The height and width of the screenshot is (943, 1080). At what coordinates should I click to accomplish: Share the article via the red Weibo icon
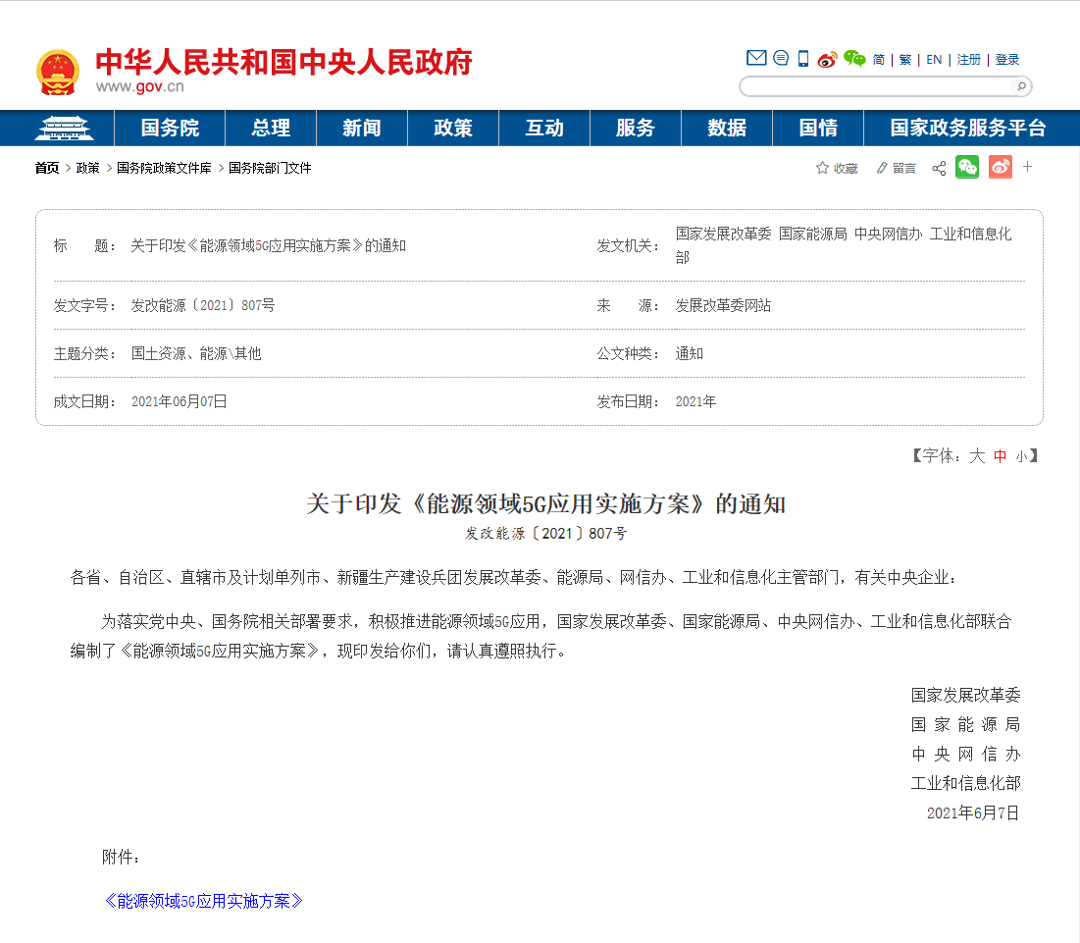pos(1000,167)
